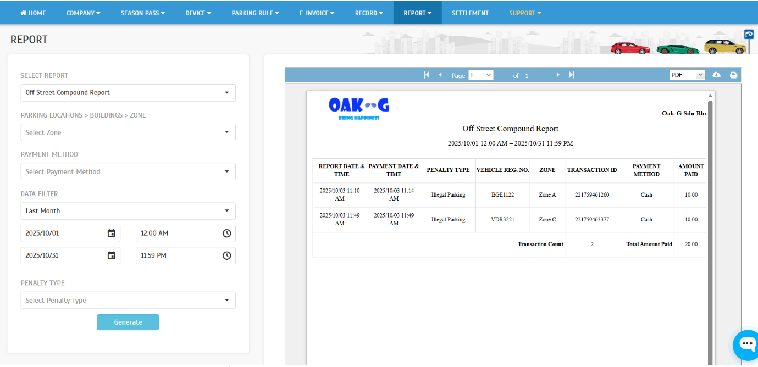
Task: Open the end time clock picker
Action: pos(226,255)
